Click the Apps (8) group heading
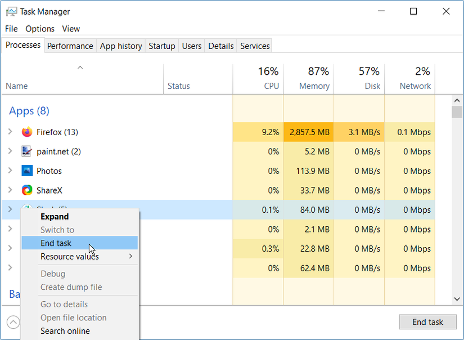The image size is (464, 340). (x=29, y=111)
